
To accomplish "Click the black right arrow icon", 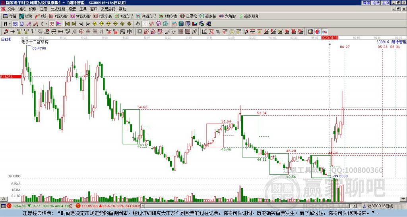I will pos(88,24).
